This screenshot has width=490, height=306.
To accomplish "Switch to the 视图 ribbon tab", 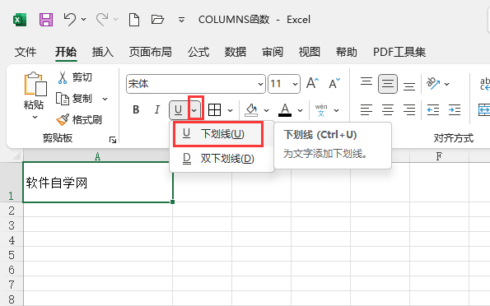I will click(310, 52).
